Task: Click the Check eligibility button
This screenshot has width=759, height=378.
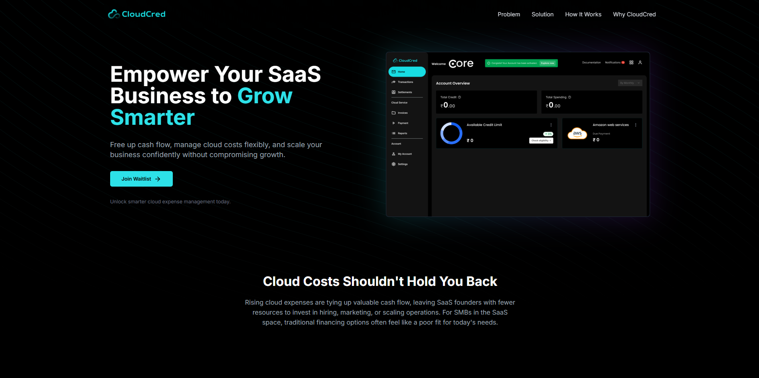Action: [541, 140]
